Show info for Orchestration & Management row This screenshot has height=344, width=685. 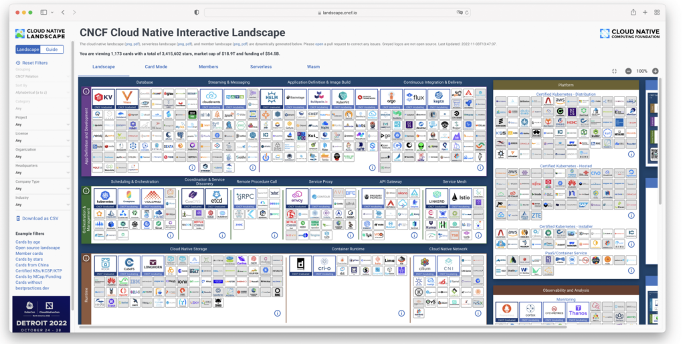86,191
